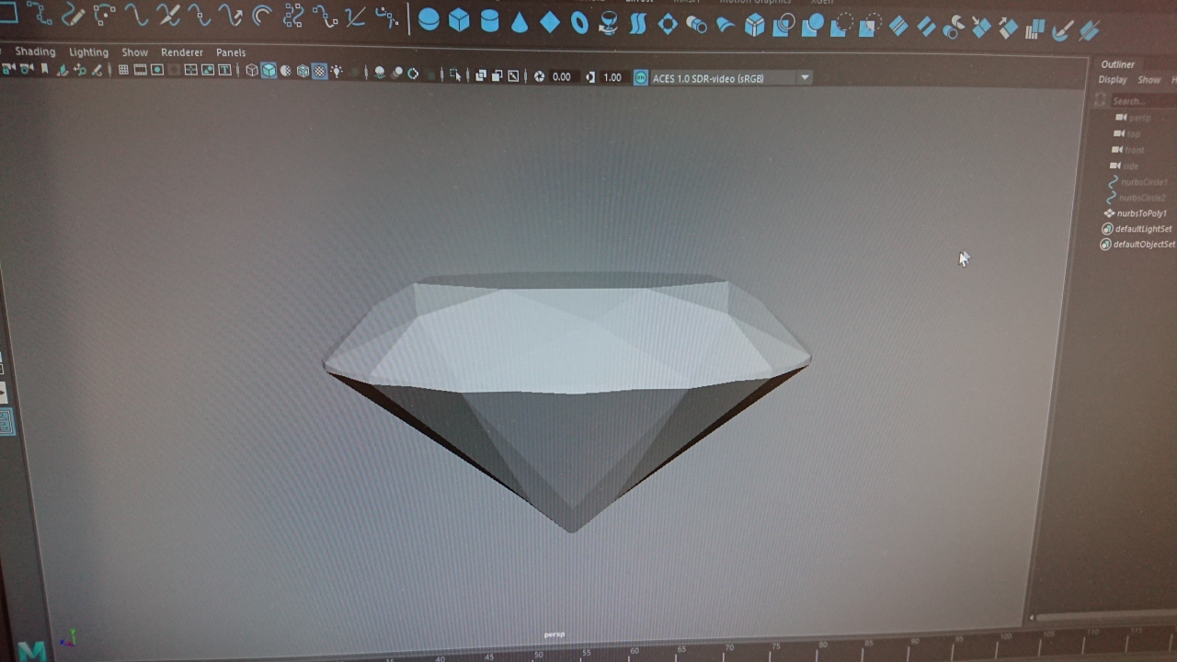Viewport: 1177px width, 662px height.
Task: Toggle the viewport grid display
Action: tap(123, 70)
